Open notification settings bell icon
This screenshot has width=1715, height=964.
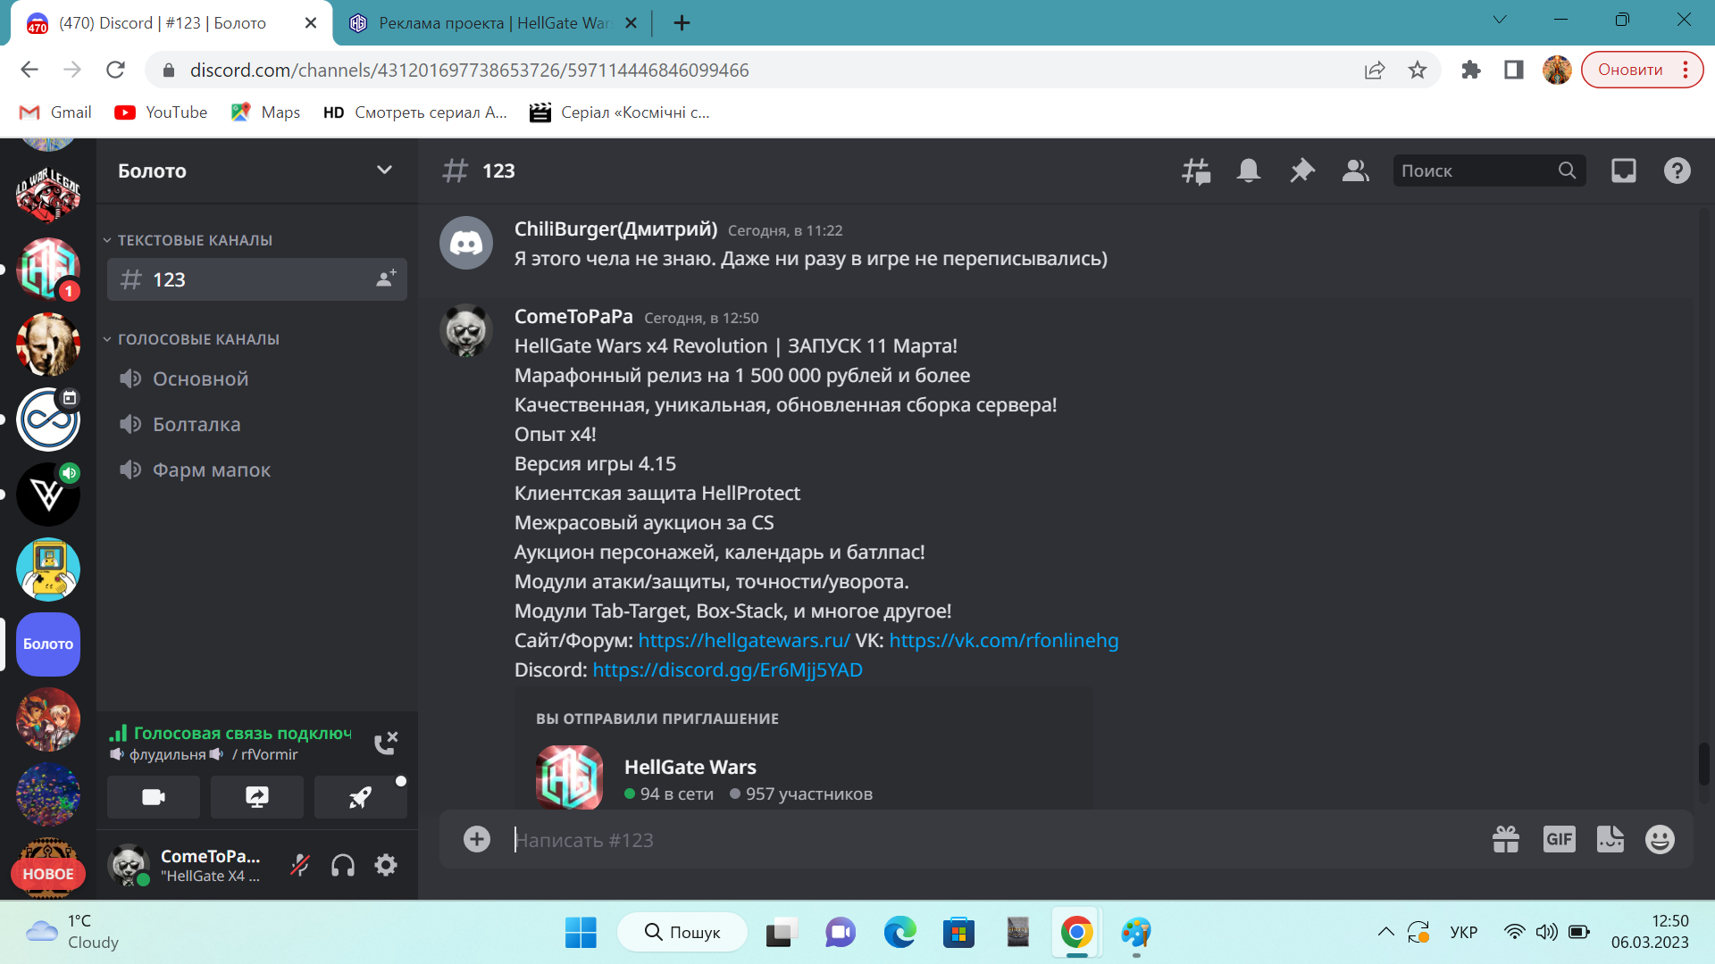[1249, 170]
